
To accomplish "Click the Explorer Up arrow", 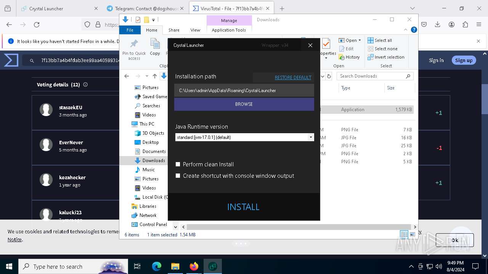I will click(154, 76).
